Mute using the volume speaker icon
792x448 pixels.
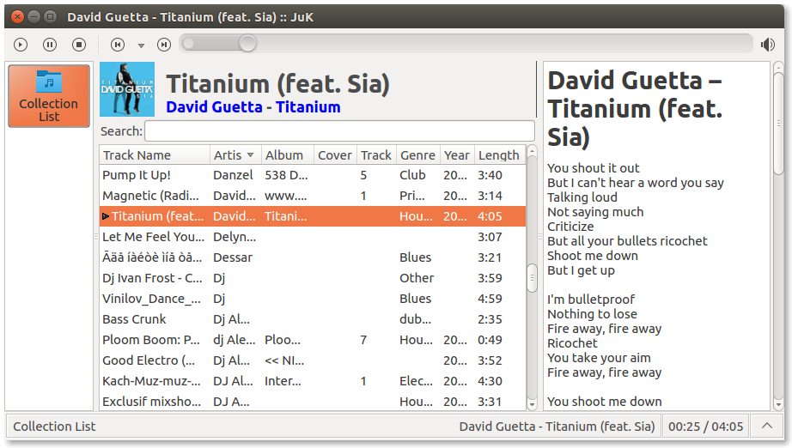click(768, 44)
